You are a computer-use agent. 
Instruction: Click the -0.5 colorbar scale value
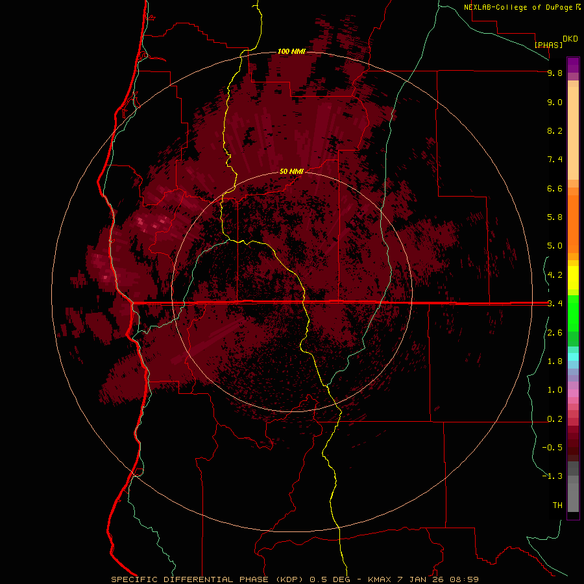tap(552, 447)
